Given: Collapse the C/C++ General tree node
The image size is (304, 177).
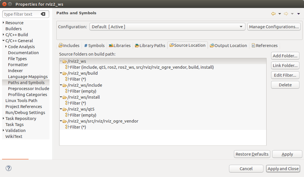Looking at the screenshot, I should coord(3,41).
